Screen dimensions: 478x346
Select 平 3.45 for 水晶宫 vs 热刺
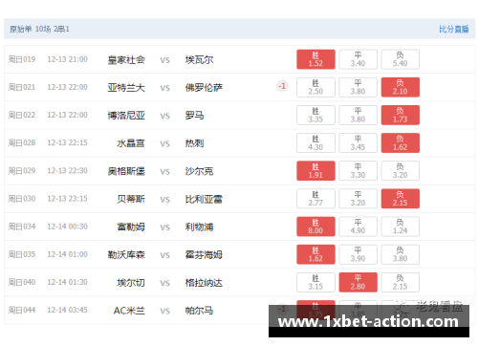click(x=358, y=143)
